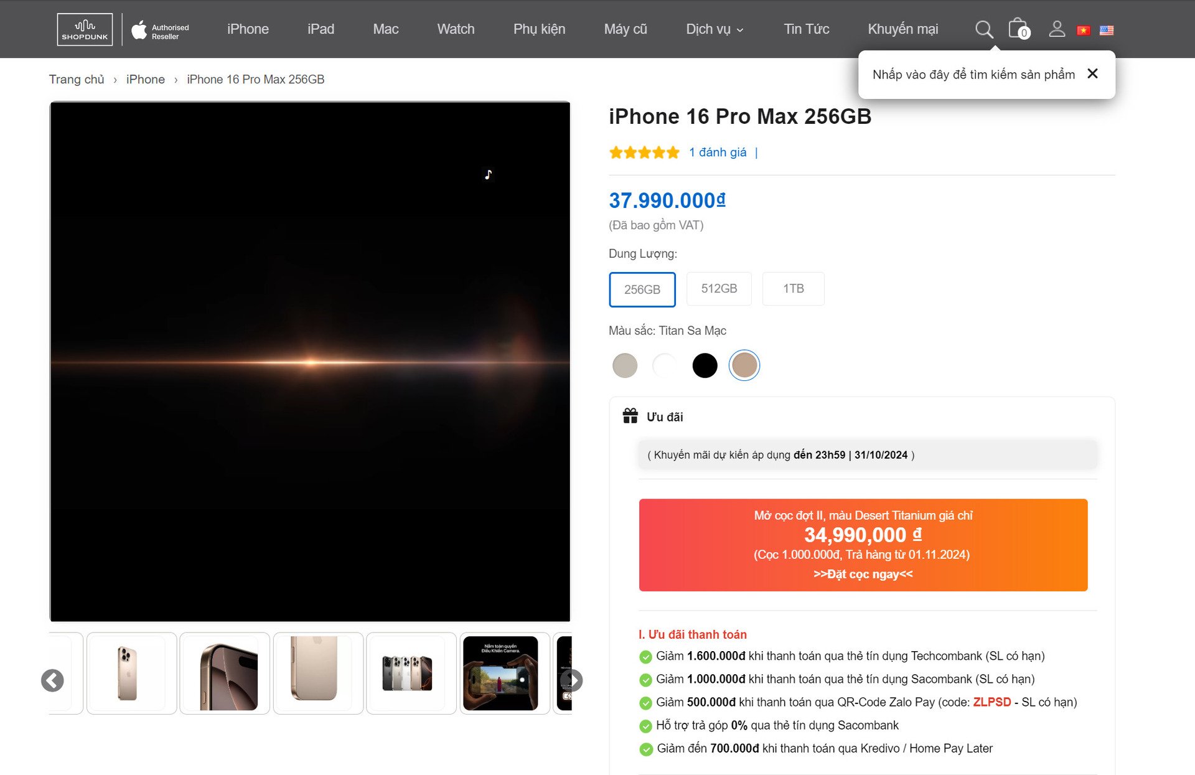Click the search icon to find products
Image resolution: width=1195 pixels, height=775 pixels.
pyautogui.click(x=984, y=29)
